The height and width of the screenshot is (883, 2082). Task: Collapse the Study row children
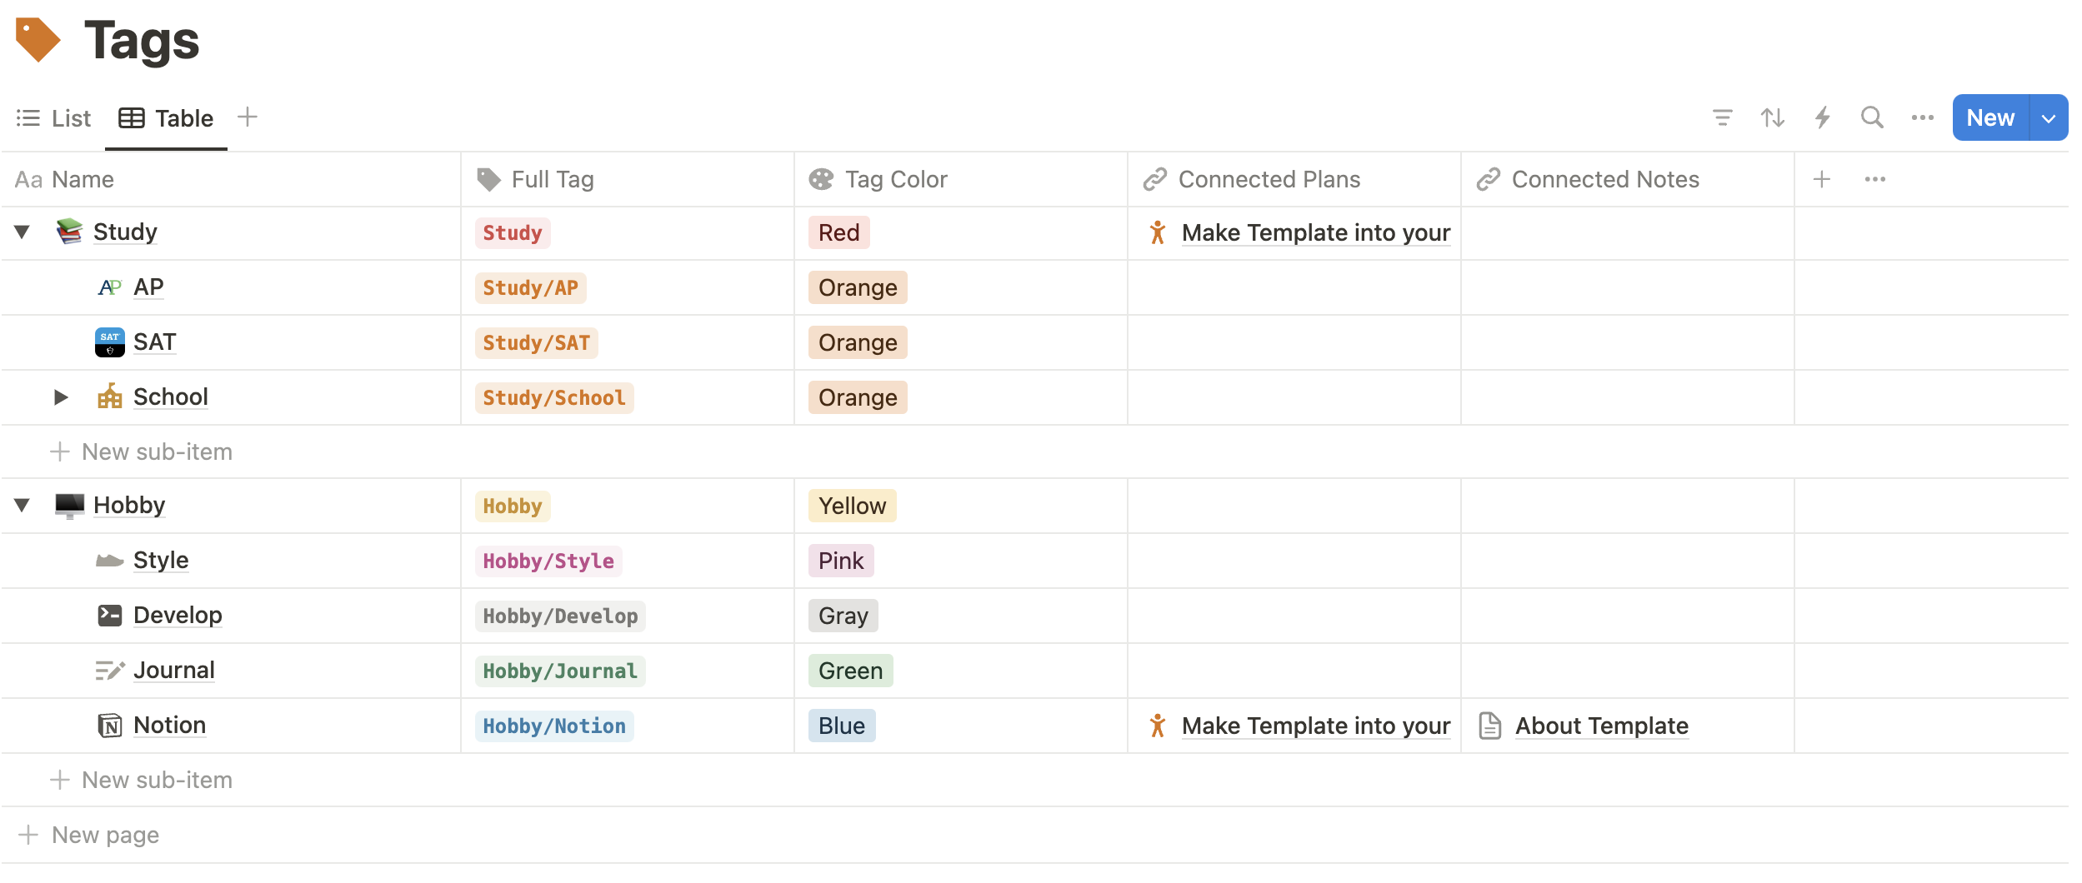point(22,232)
